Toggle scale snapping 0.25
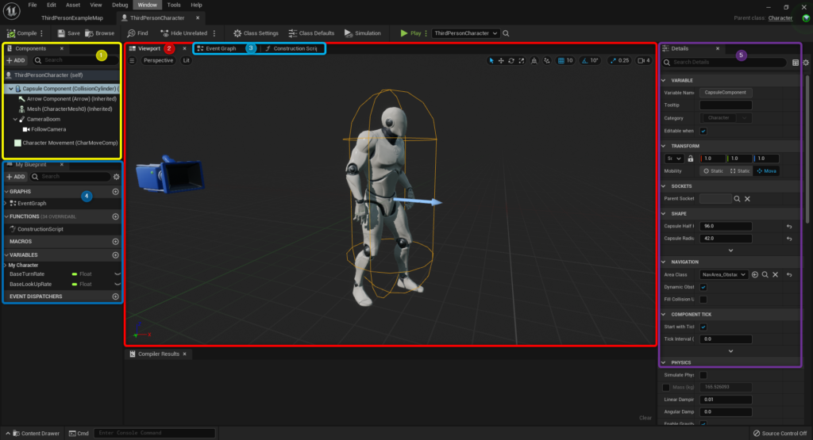 pyautogui.click(x=619, y=60)
